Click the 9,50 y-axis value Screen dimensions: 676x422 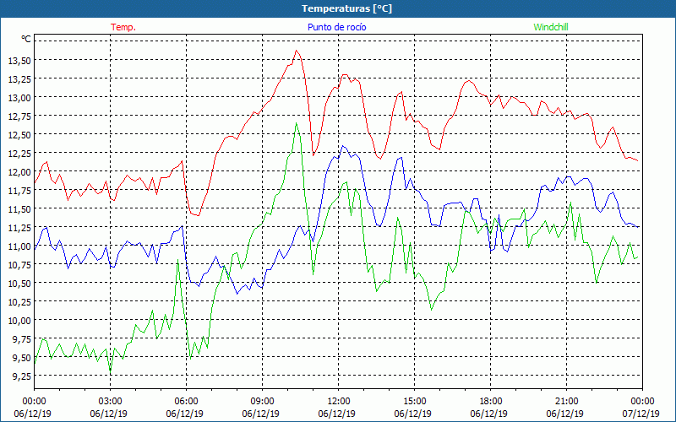22,358
